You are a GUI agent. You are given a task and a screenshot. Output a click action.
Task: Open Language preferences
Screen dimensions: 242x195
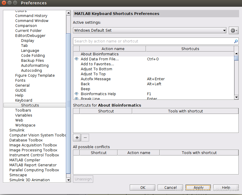click(x=30, y=51)
